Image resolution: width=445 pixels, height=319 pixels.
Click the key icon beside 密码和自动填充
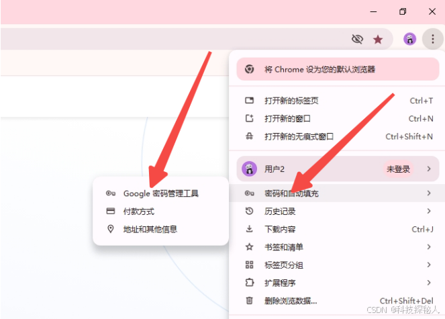249,193
